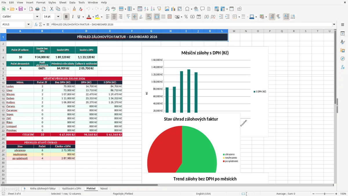Expand the formula bar arrow
The height and width of the screenshot is (196, 348).
[x=334, y=25]
